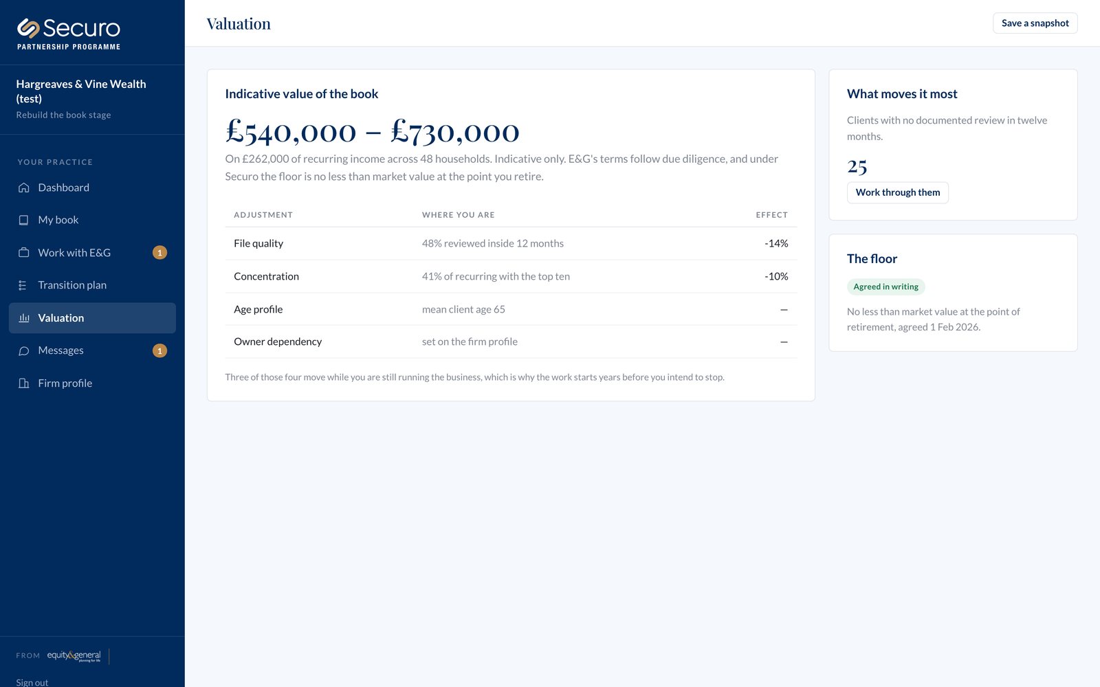Click the -10% effect value
The height and width of the screenshot is (687, 1100).
pyautogui.click(x=776, y=276)
